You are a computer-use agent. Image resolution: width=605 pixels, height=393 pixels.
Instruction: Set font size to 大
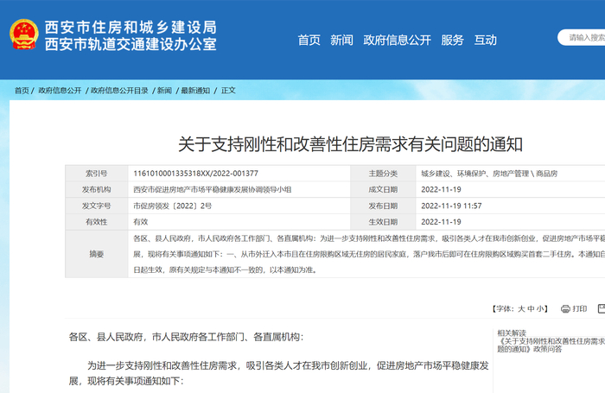521,309
